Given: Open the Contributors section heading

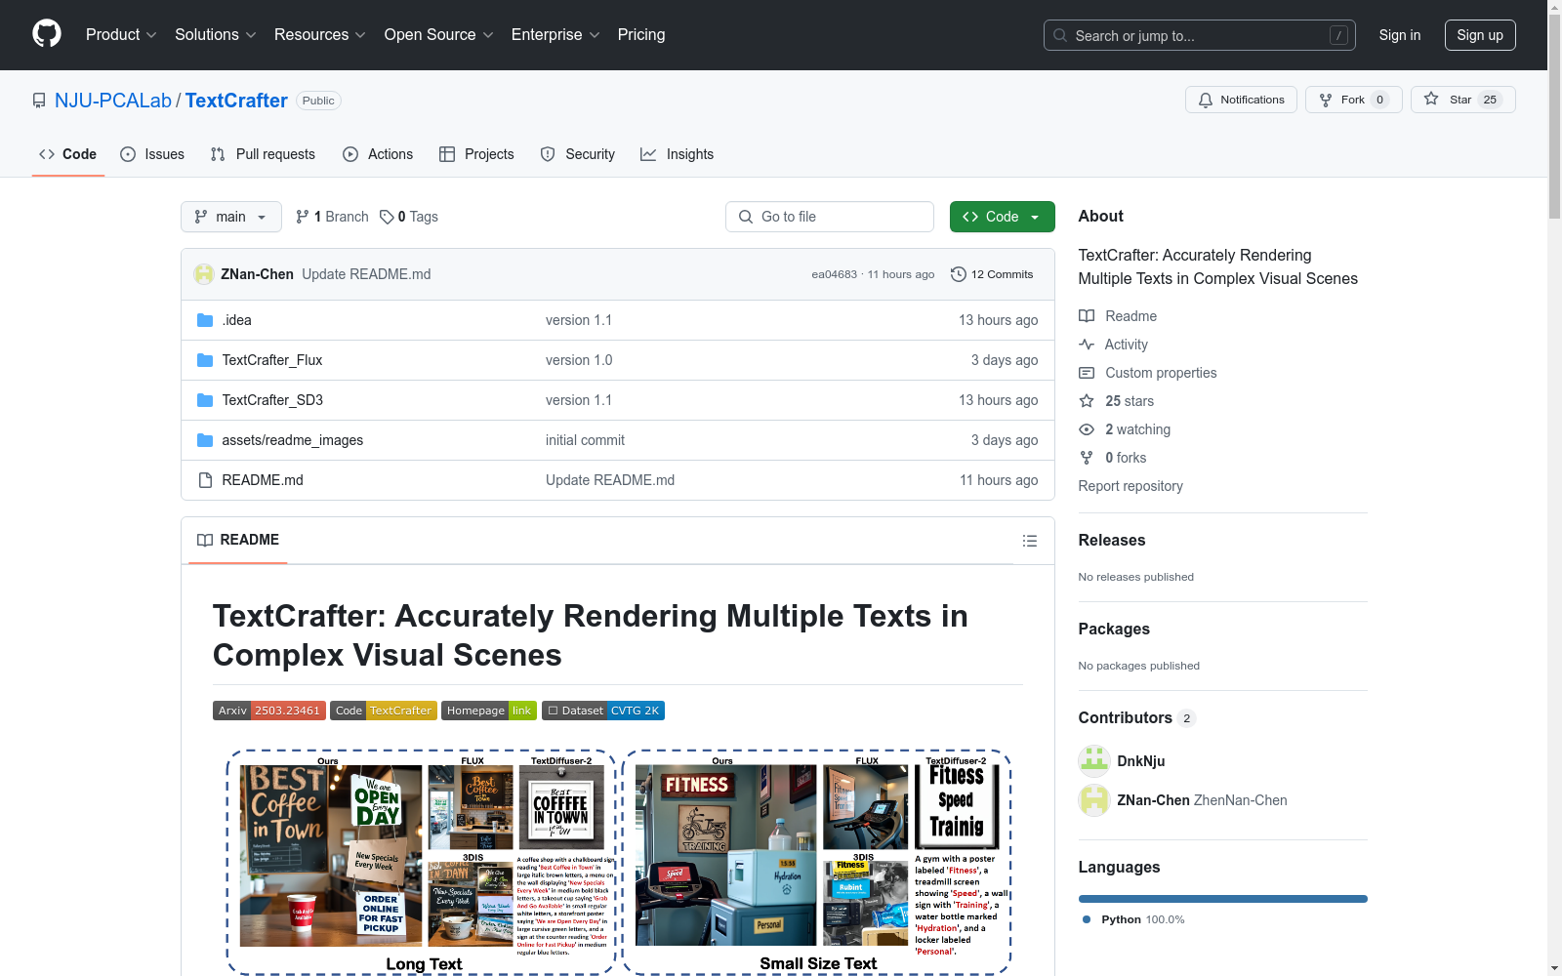Looking at the screenshot, I should 1136,717.
